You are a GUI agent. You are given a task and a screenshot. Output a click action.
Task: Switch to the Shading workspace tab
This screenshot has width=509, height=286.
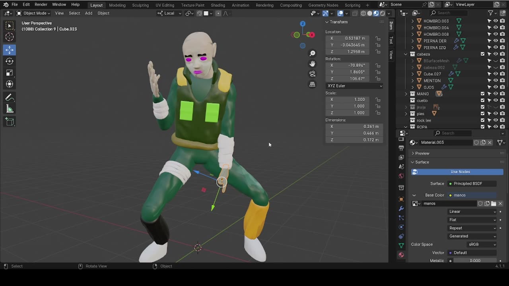tap(218, 5)
